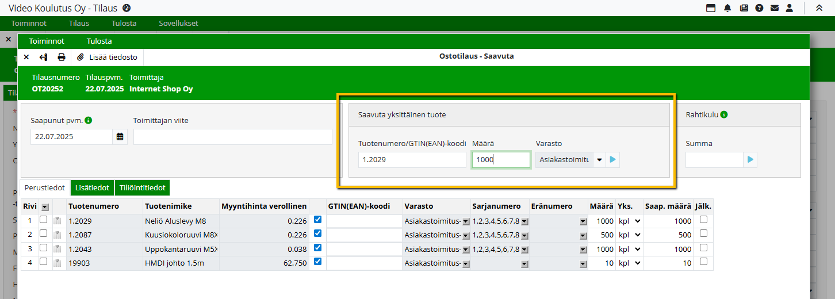Uncheck the tax-inclusive checkbox for Kuusiokoloruuvi row
The width and height of the screenshot is (835, 299).
point(317,233)
